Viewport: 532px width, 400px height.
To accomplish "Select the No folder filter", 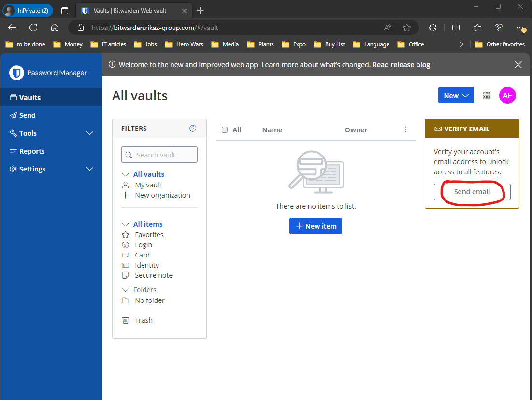I will click(150, 300).
